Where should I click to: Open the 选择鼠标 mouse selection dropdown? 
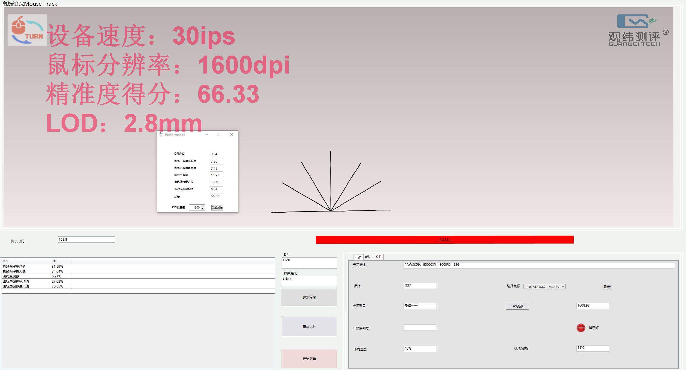563,286
